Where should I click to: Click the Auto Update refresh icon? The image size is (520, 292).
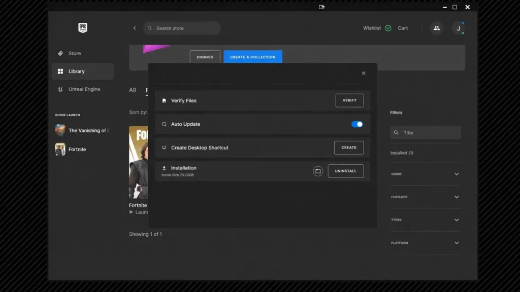(x=164, y=124)
